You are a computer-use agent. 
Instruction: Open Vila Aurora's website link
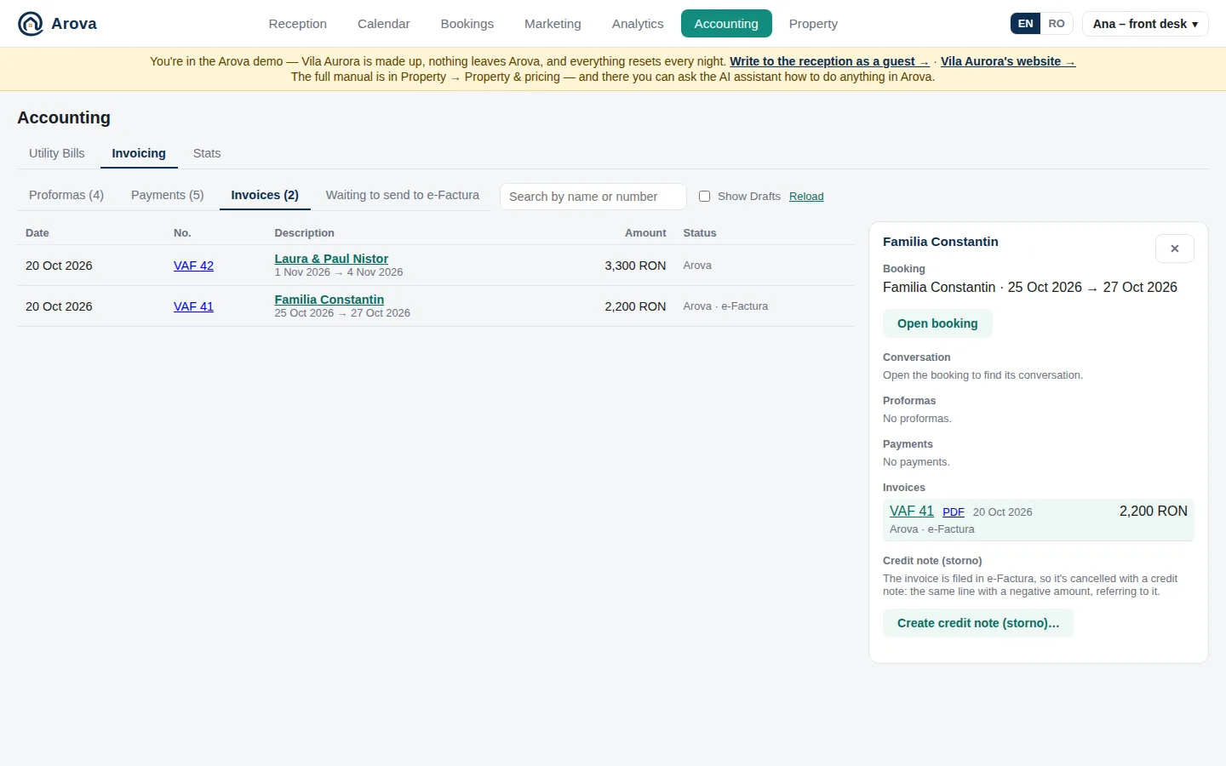[x=1008, y=61]
